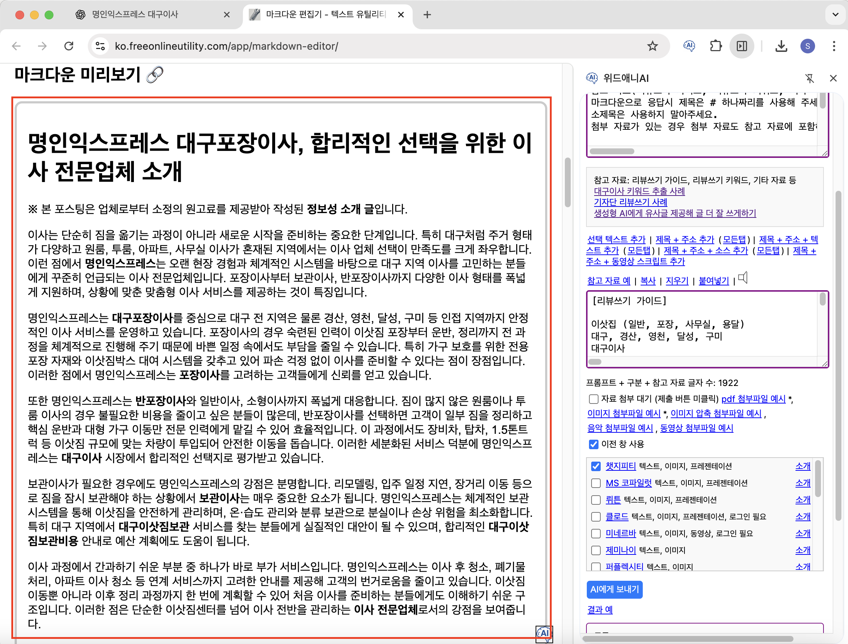Uncheck the 챗지피티 checkbox
The width and height of the screenshot is (848, 644).
point(596,466)
